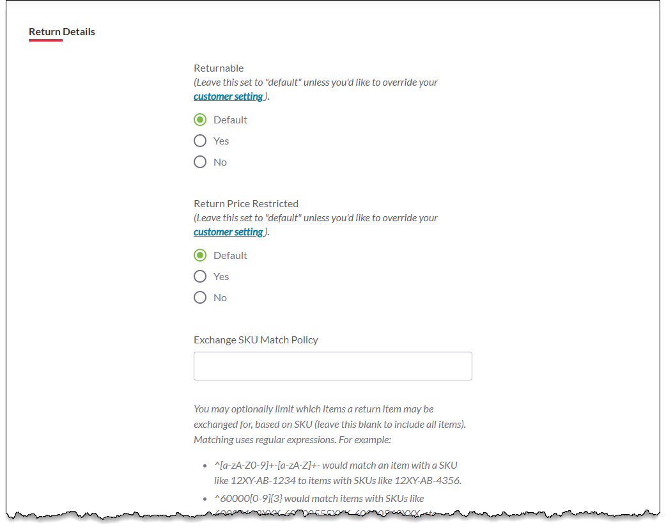Click the Yes label text under Returnable

pyautogui.click(x=221, y=141)
